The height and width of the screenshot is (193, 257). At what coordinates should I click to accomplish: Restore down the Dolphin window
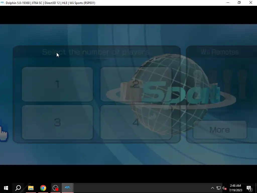point(239,3)
